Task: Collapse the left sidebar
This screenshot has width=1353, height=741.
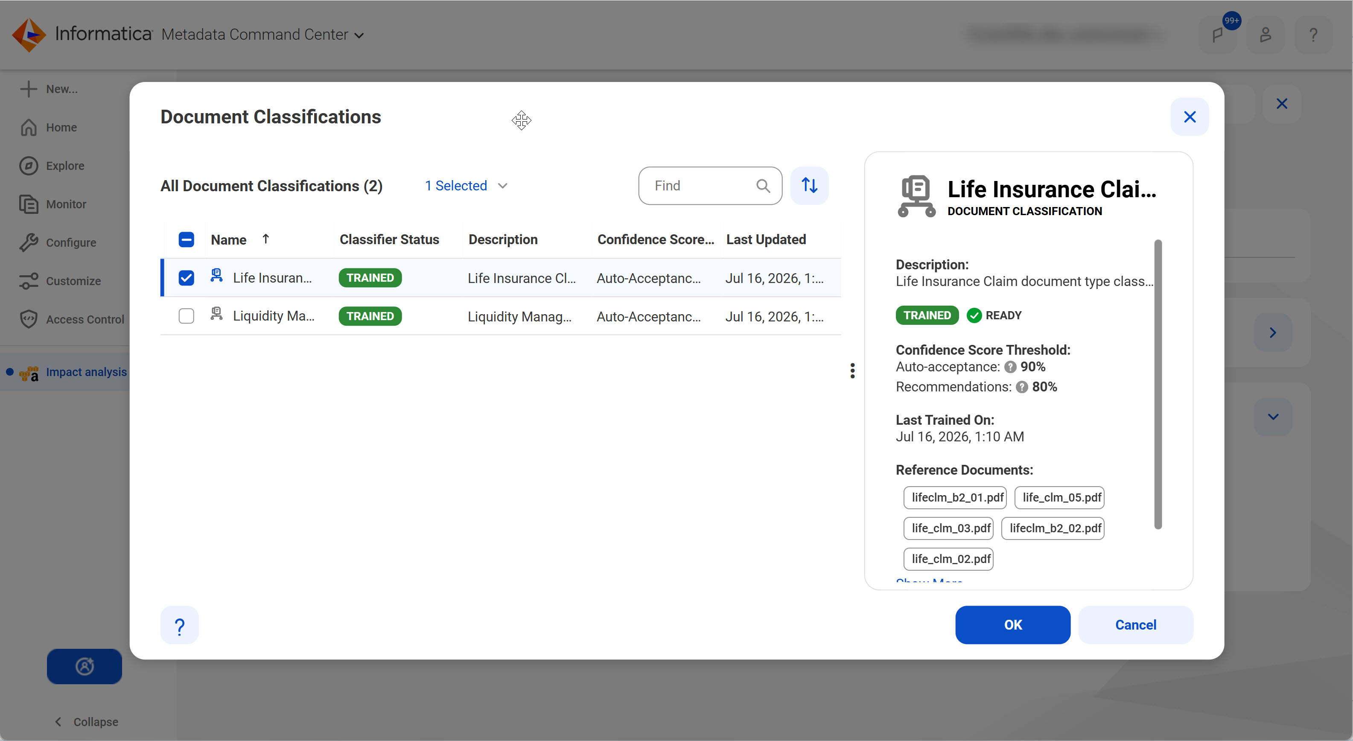Action: click(87, 721)
